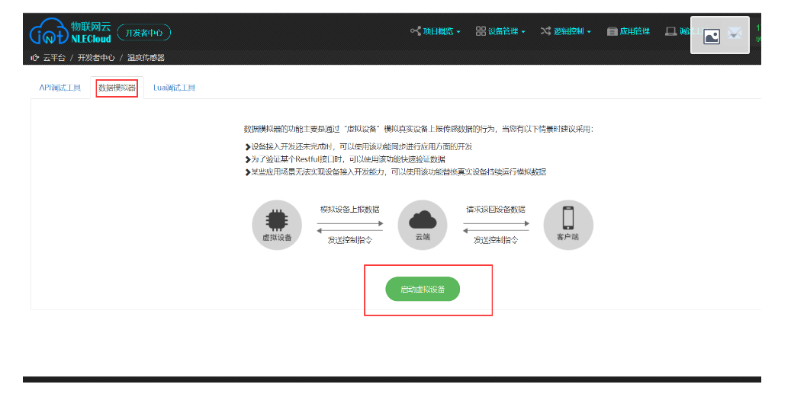This screenshot has height=397, width=791.
Task: Switch to the API调试工具 tab
Action: (60, 88)
